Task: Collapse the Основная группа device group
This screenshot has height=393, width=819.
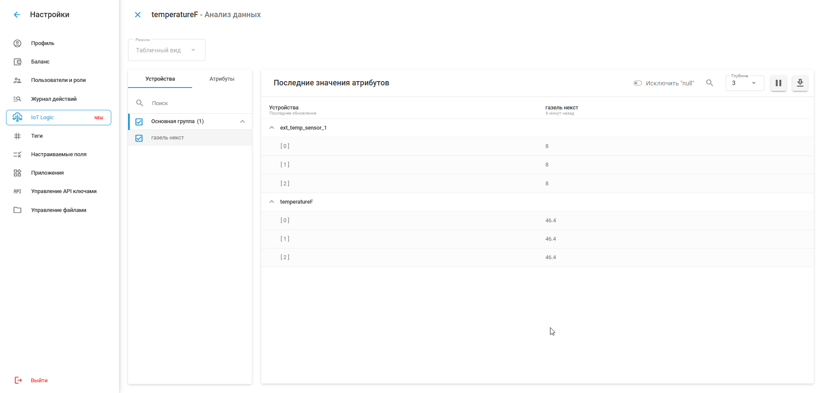Action: [242, 122]
